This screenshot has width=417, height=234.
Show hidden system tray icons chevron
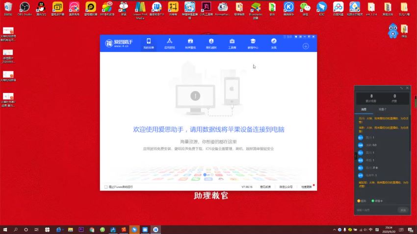334,230
